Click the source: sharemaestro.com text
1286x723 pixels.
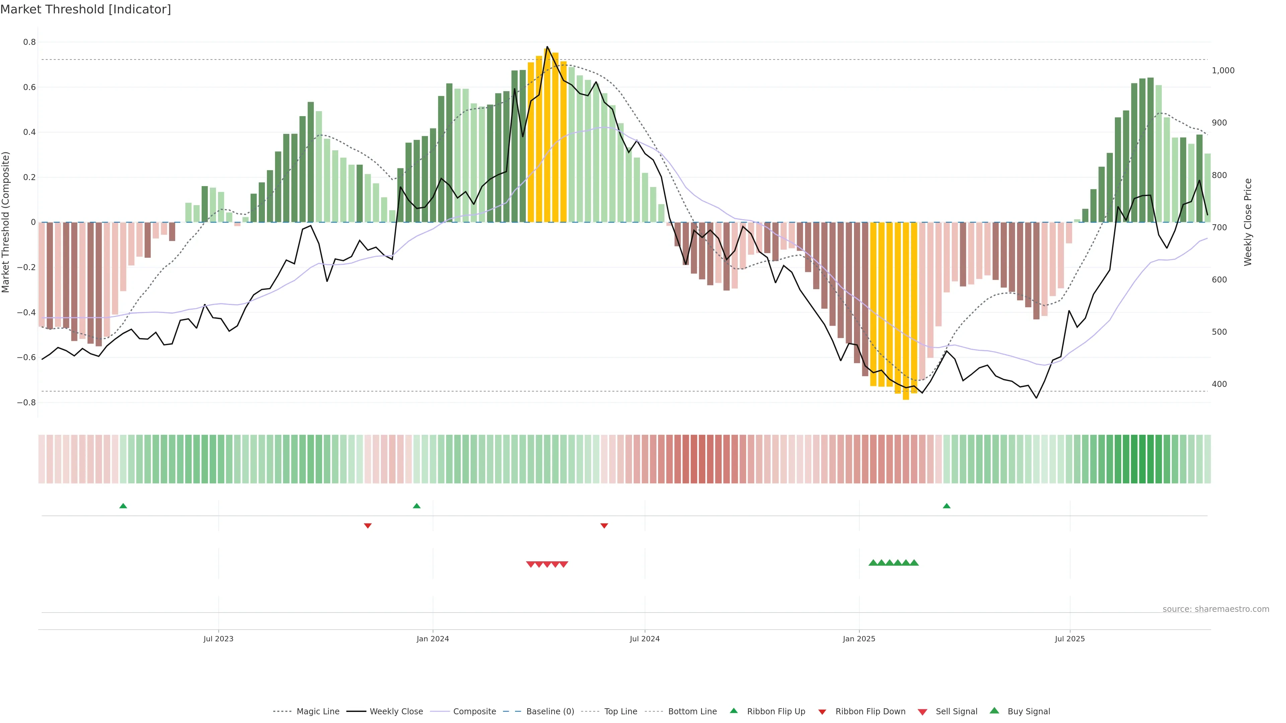point(1216,609)
